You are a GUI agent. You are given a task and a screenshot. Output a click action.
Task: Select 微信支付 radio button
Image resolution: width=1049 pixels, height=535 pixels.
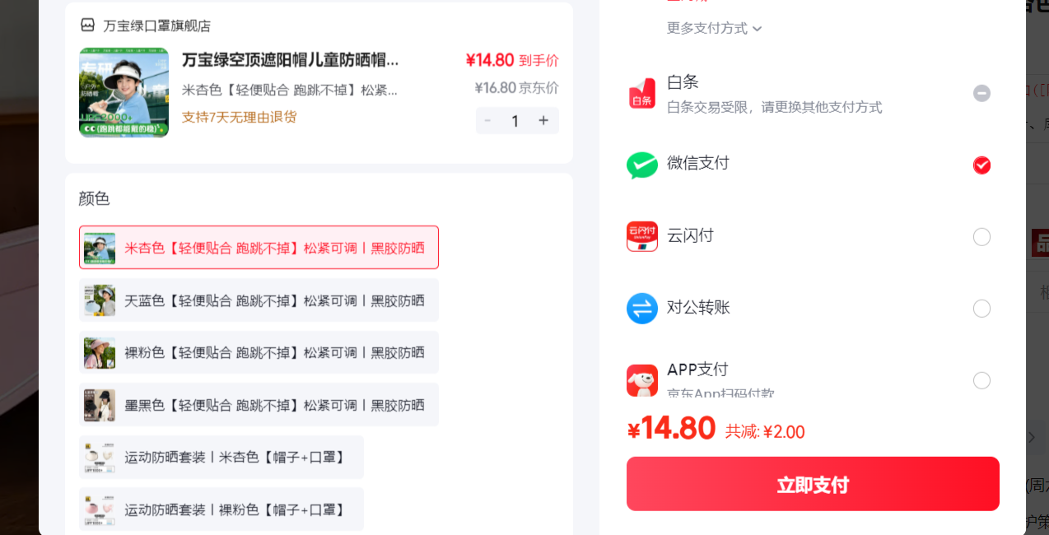coord(981,165)
